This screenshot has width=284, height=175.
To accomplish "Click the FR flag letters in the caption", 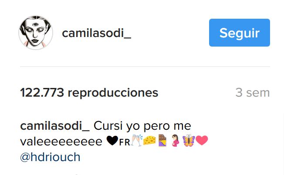I will point(125,142).
